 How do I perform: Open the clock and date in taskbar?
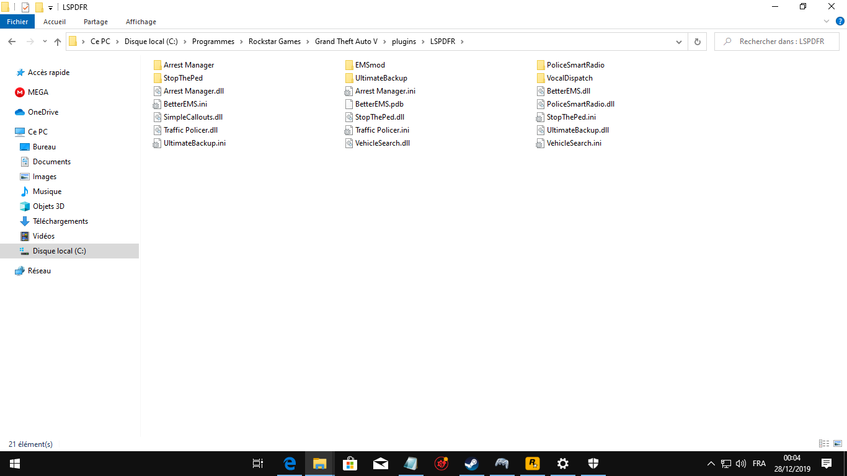tap(792, 464)
